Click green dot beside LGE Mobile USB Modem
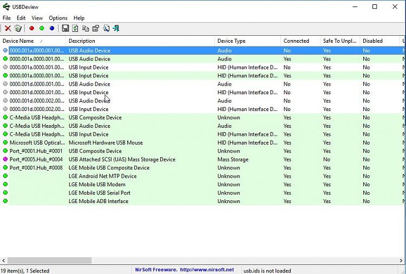The width and height of the screenshot is (406, 274). [5, 185]
